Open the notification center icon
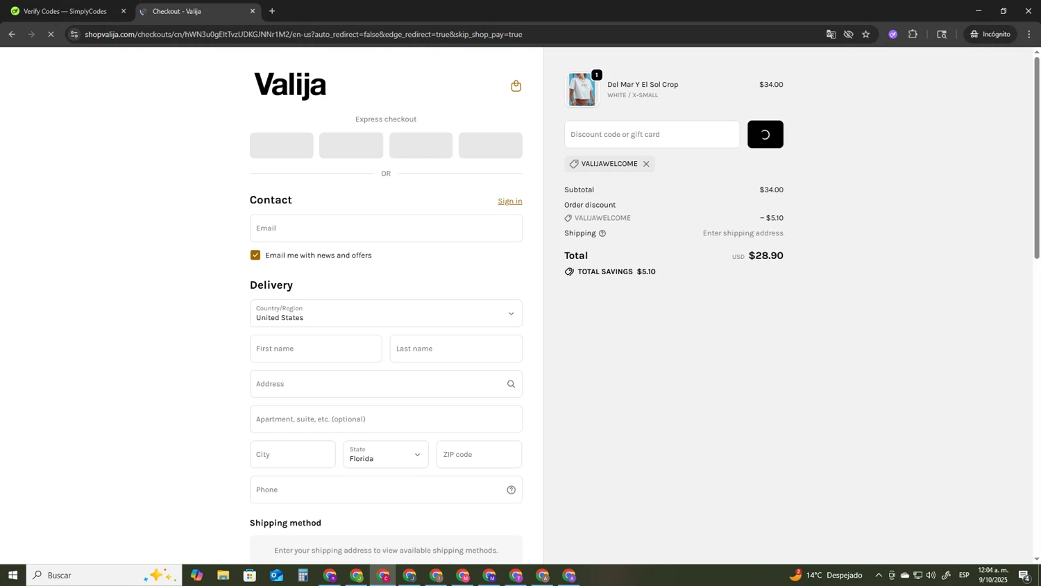Viewport: 1041px width, 586px height. click(1024, 576)
